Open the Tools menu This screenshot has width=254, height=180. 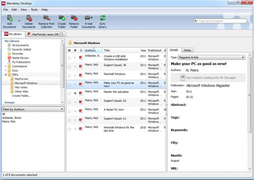(34, 9)
